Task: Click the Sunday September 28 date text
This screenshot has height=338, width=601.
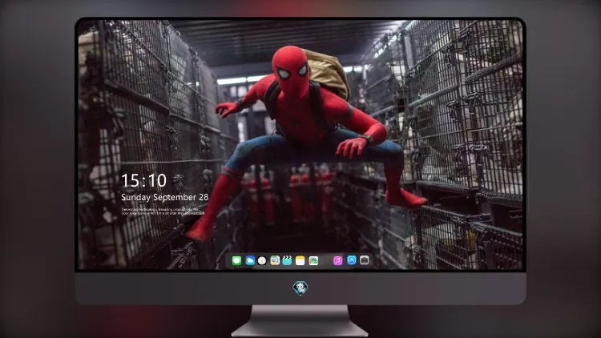Action: pos(165,197)
